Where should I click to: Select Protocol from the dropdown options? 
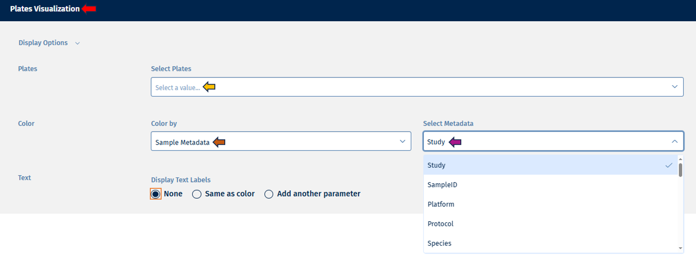(440, 224)
